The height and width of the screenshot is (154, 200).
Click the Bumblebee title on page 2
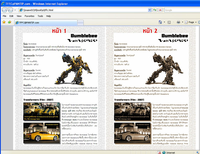(175, 36)
